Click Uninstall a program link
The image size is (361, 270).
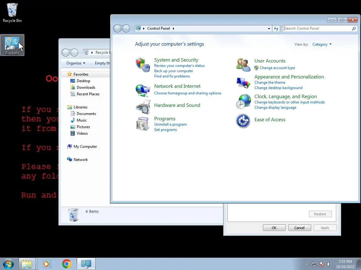(170, 124)
